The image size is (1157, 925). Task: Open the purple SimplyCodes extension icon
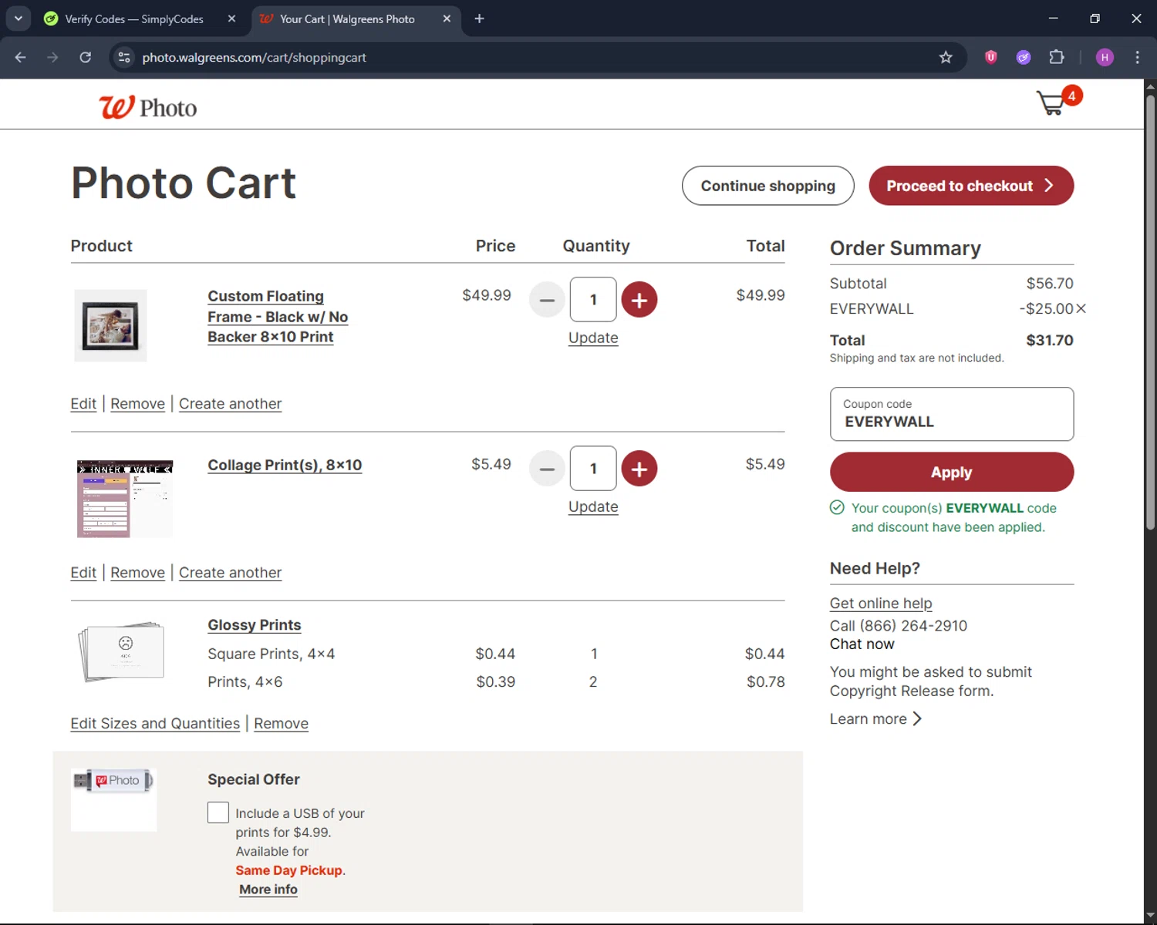(x=1024, y=57)
